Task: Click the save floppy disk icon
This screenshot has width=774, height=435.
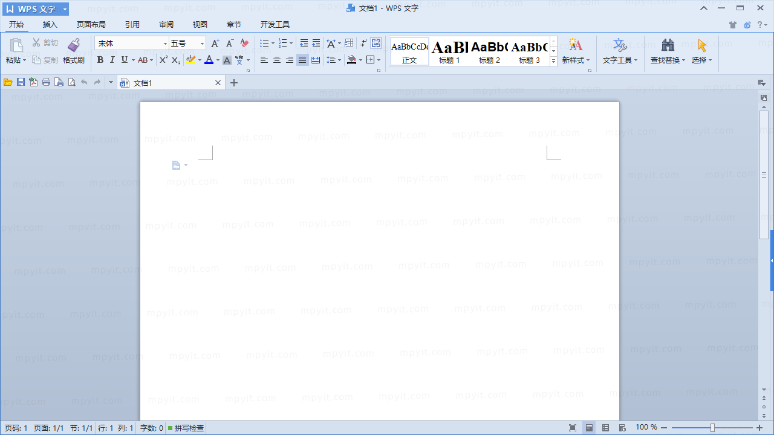Action: (x=21, y=82)
